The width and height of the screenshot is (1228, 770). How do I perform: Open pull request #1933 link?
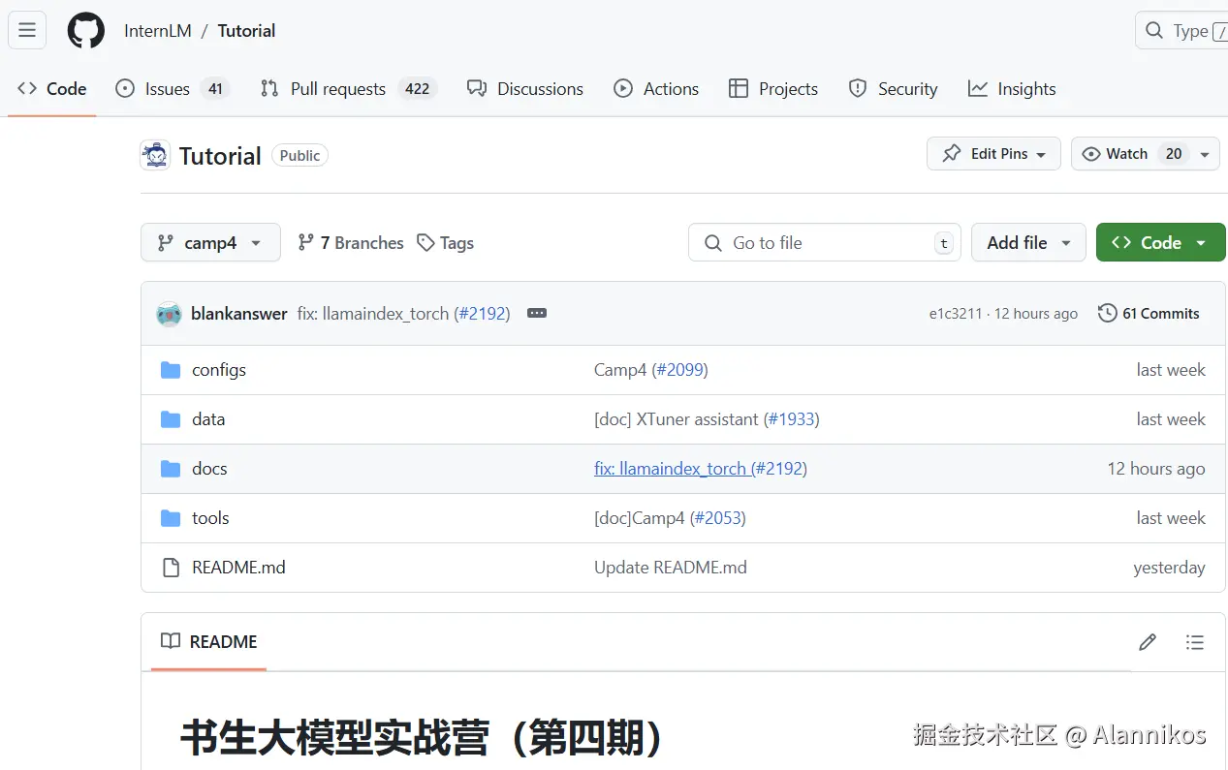point(791,419)
